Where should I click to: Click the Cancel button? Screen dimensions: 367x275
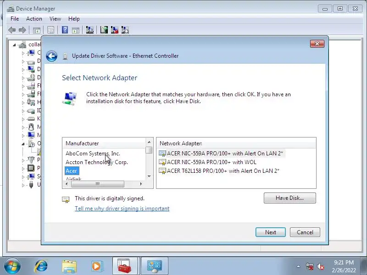(x=305, y=232)
